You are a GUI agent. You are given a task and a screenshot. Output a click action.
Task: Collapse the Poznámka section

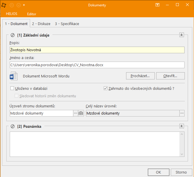coord(181,126)
